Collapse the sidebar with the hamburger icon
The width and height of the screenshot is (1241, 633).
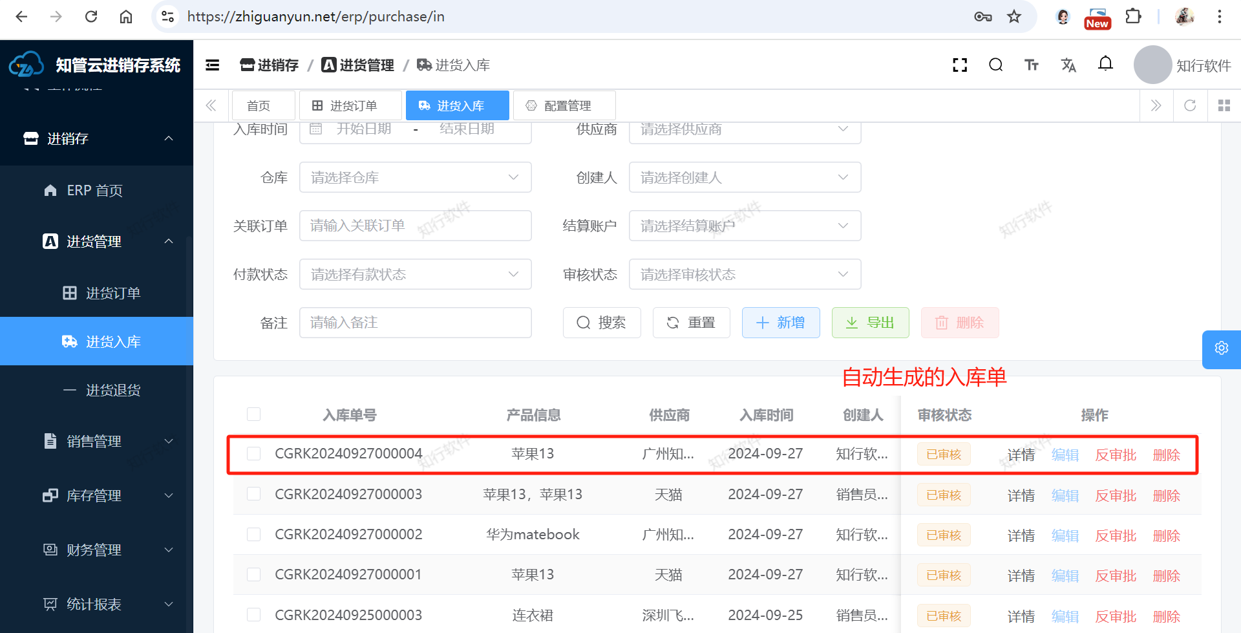tap(212, 65)
